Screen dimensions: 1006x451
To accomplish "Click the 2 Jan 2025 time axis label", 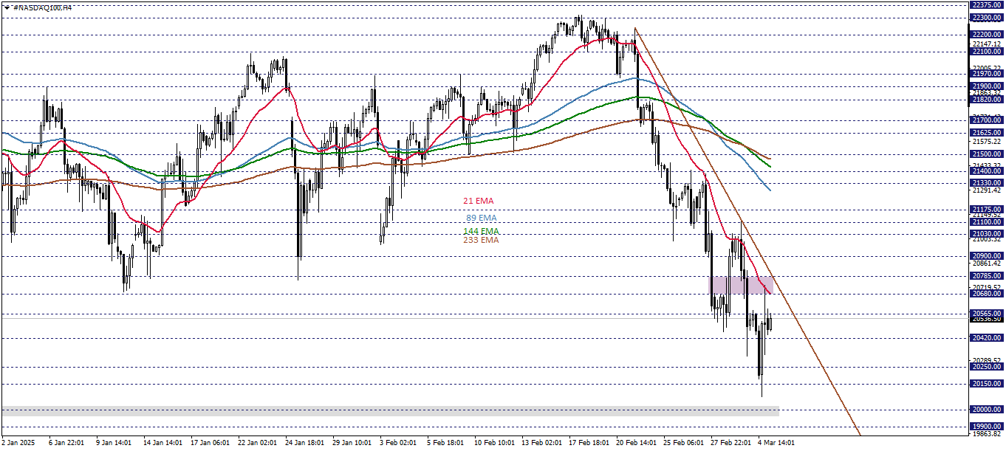I will pos(19,443).
